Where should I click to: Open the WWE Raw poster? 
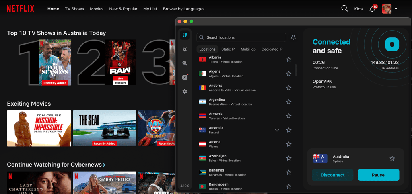click(x=120, y=62)
